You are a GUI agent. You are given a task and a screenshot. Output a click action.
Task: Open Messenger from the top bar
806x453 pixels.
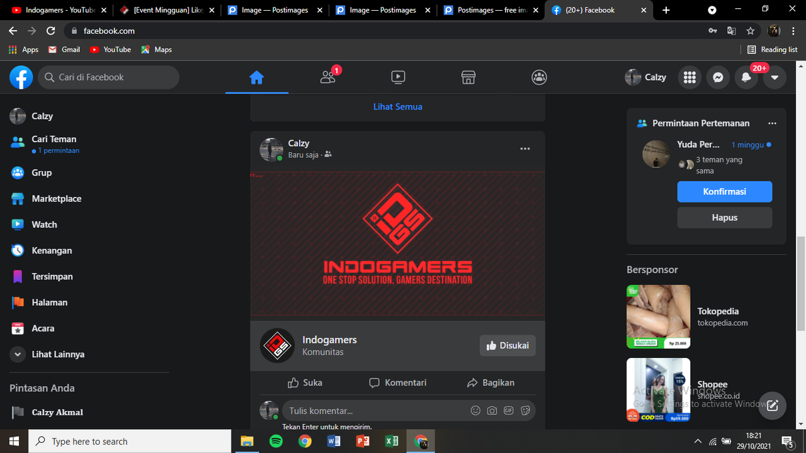[x=718, y=77]
